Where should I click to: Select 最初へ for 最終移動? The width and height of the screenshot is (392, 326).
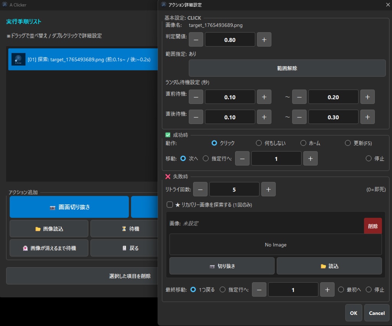[341, 290]
